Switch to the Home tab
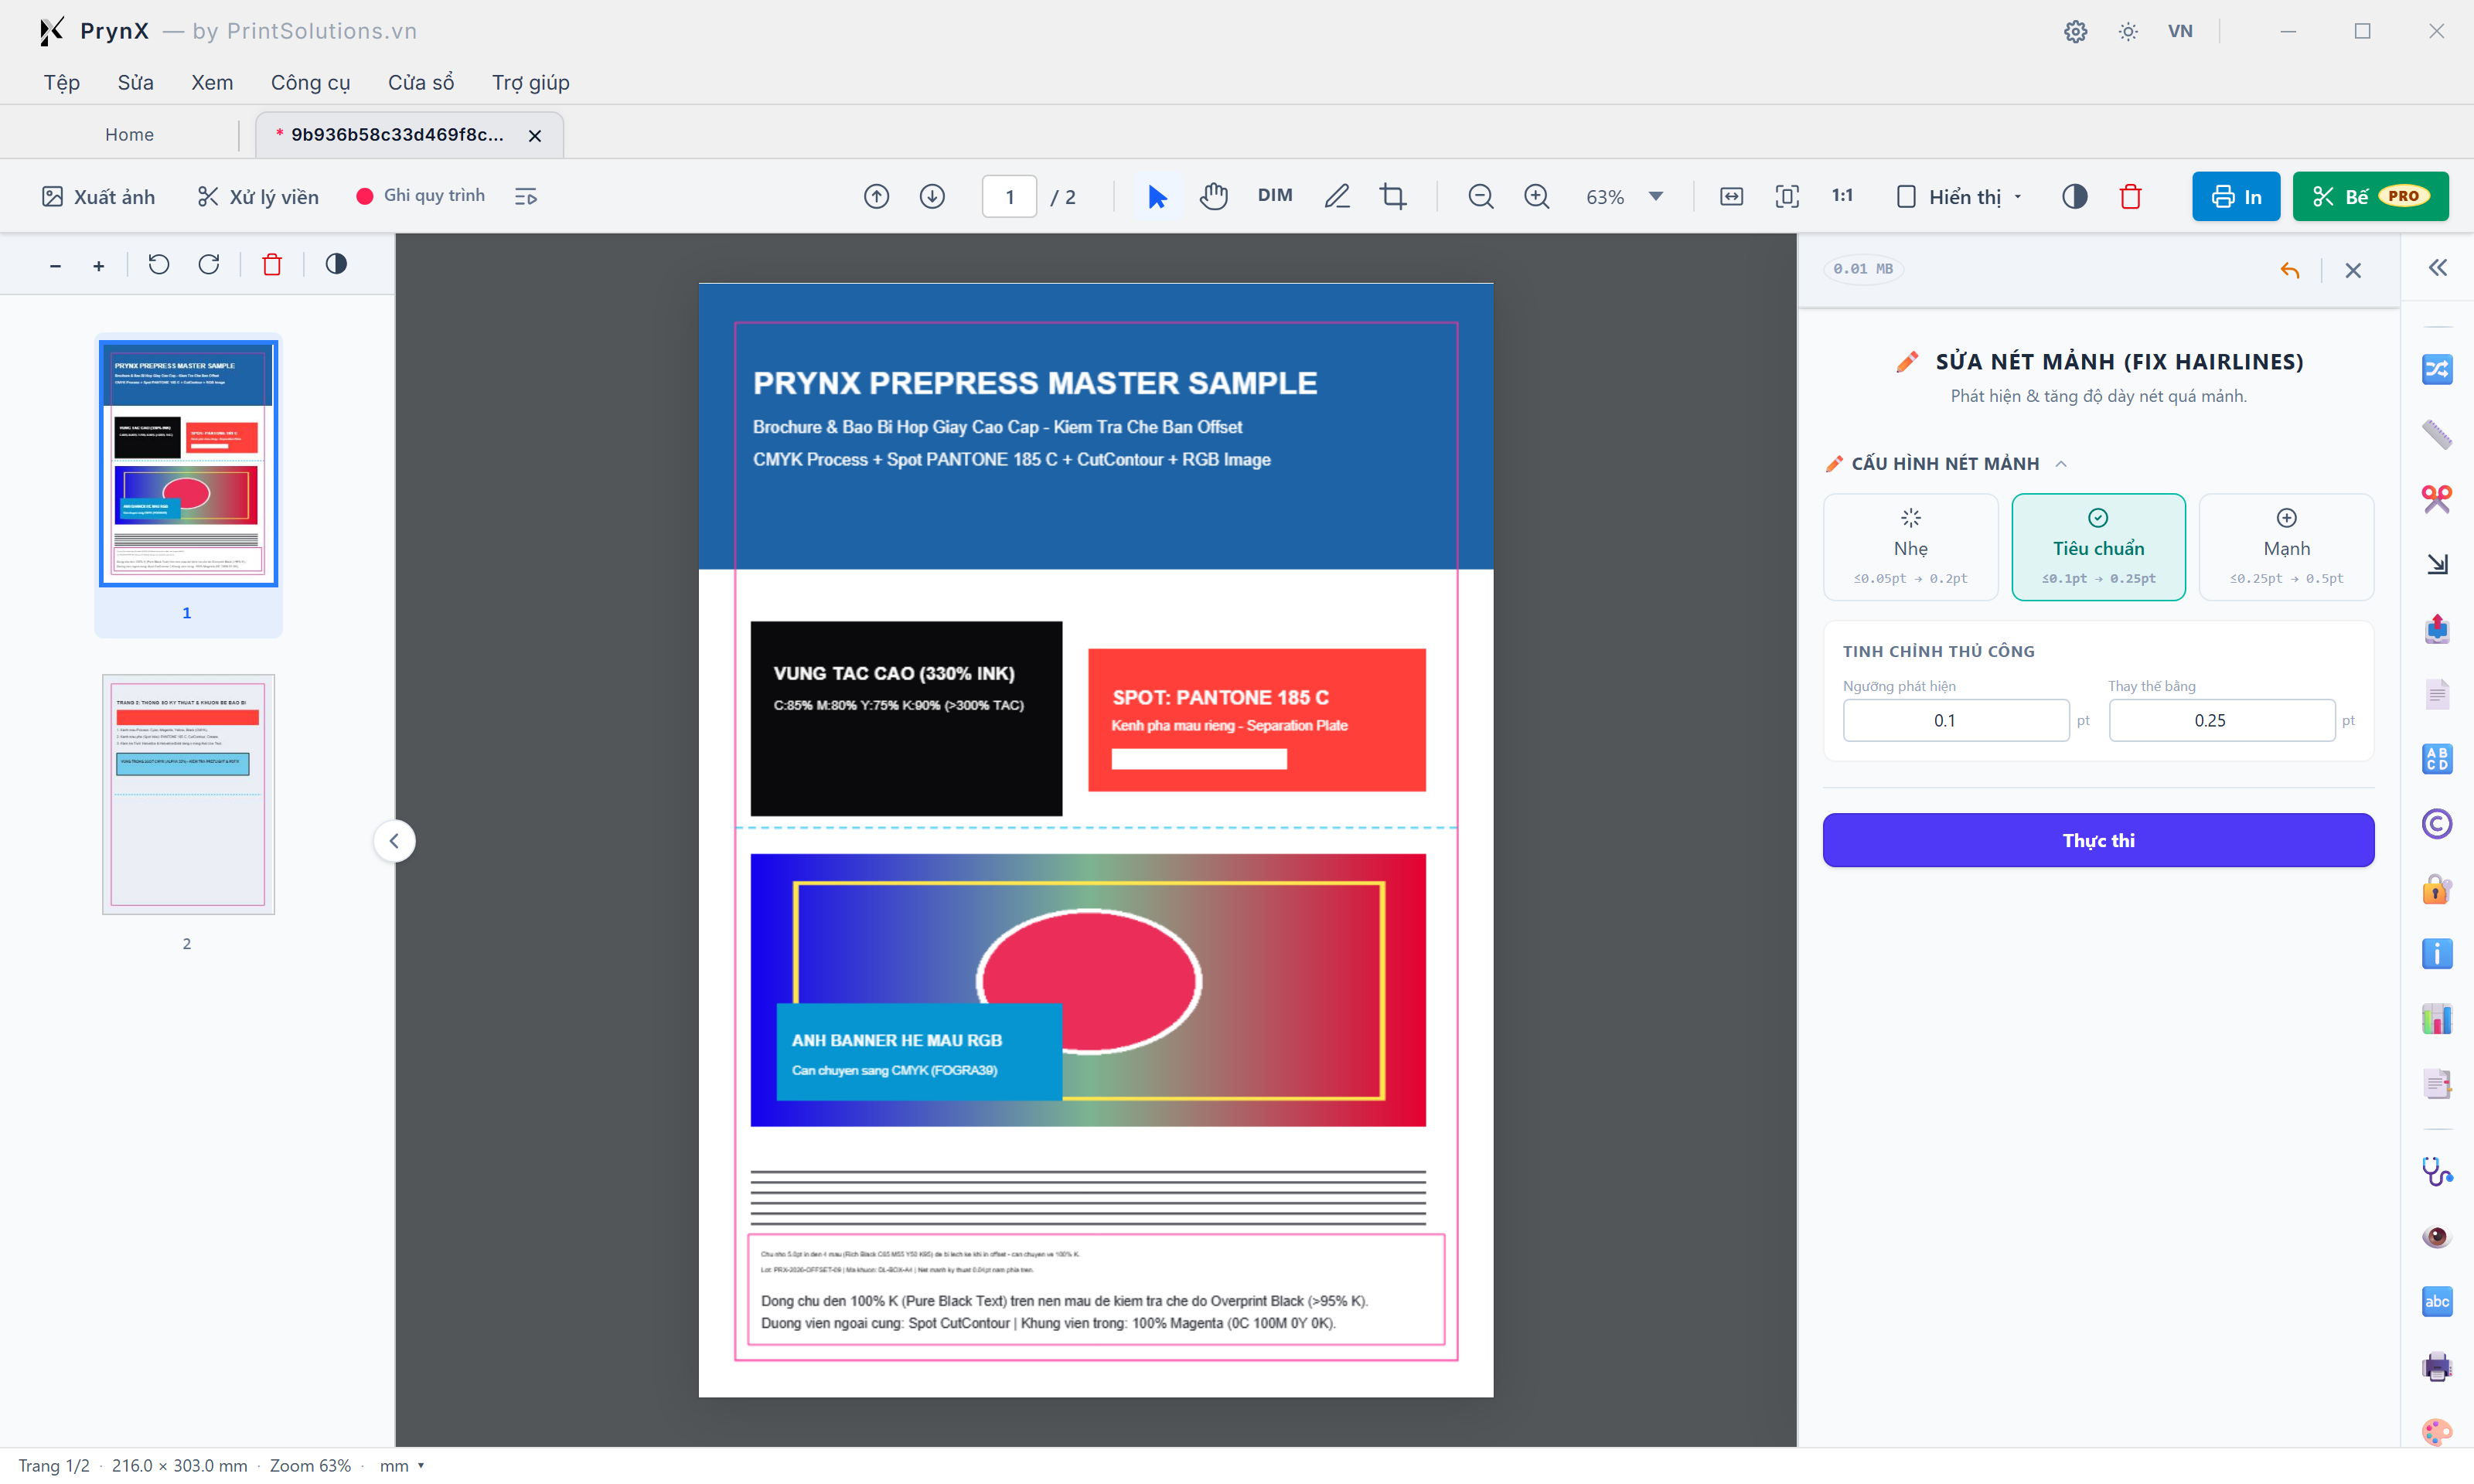2474x1484 pixels. (x=129, y=134)
